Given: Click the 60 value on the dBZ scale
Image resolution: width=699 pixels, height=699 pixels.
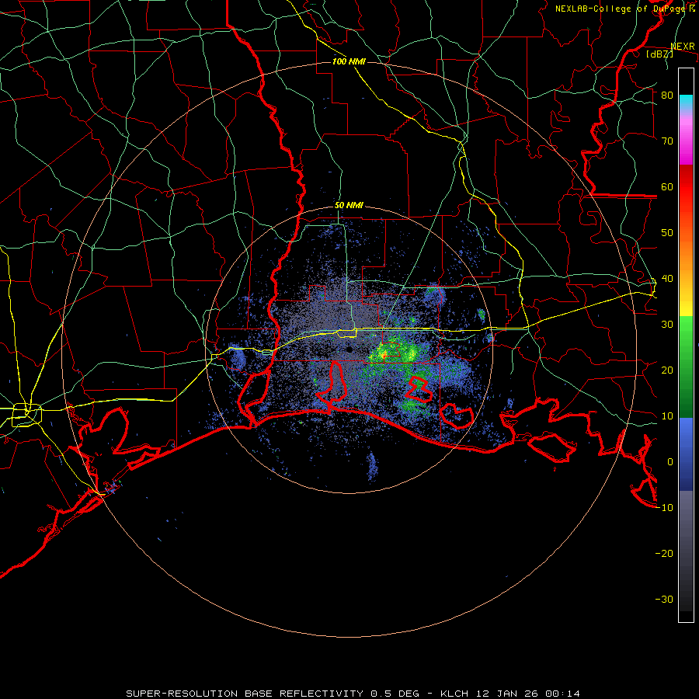Looking at the screenshot, I should [x=667, y=186].
